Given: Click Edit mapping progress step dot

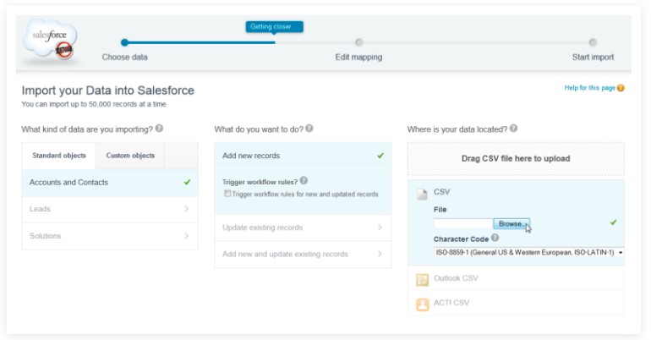Looking at the screenshot, I should pos(359,42).
